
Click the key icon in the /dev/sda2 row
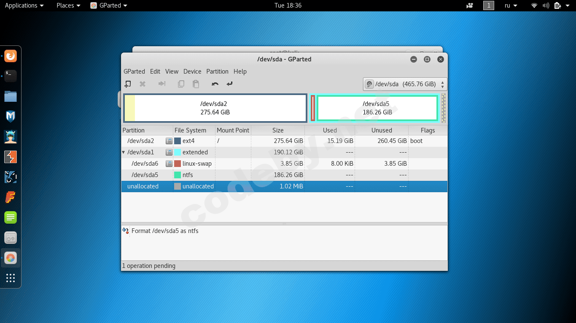click(169, 141)
